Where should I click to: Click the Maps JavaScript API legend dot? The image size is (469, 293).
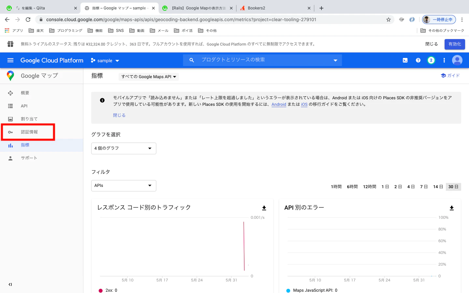[288, 290]
